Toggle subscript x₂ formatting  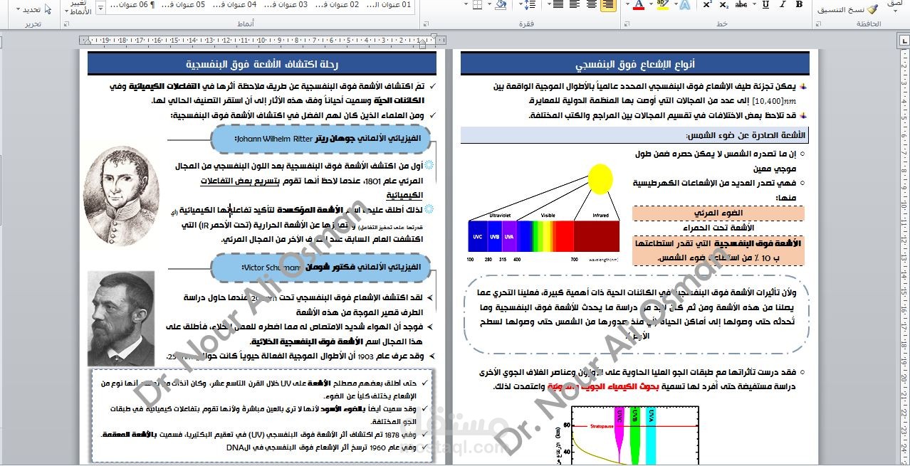(724, 4)
